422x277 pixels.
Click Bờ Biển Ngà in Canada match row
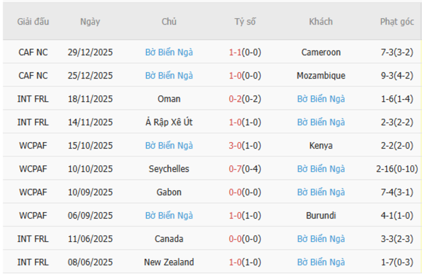tap(321, 239)
